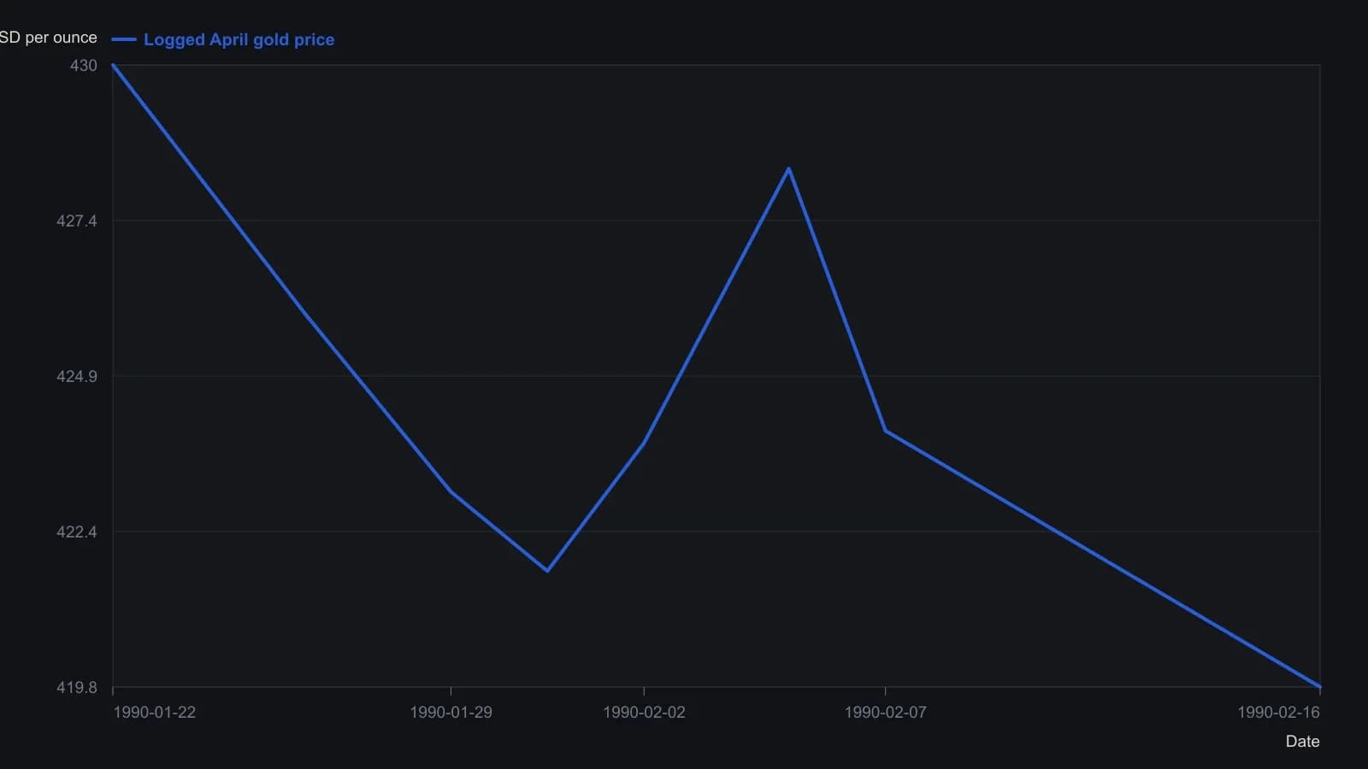Image resolution: width=1368 pixels, height=769 pixels.
Task: Select the '419.8' y-axis label
Action: pos(77,688)
